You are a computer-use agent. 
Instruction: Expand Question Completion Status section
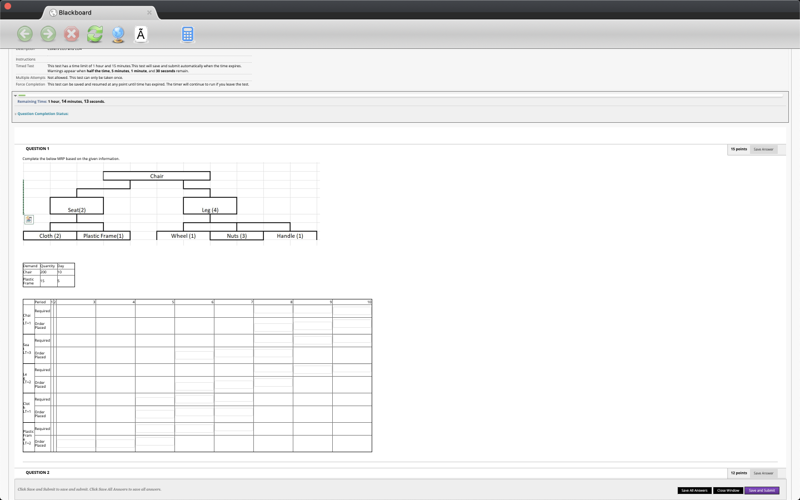click(x=42, y=114)
